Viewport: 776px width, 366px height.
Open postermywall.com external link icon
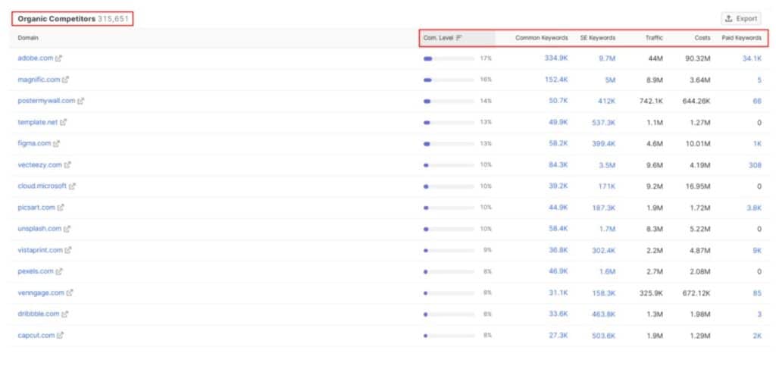click(x=80, y=101)
